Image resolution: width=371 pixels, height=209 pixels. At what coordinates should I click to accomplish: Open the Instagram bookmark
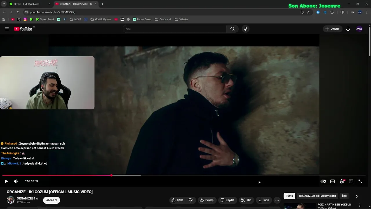(x=25, y=19)
